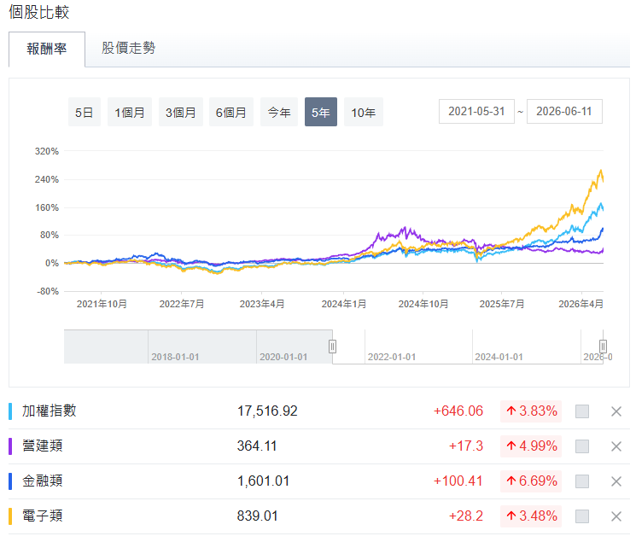
Task: Click the 個股比較 heading
Action: click(39, 12)
